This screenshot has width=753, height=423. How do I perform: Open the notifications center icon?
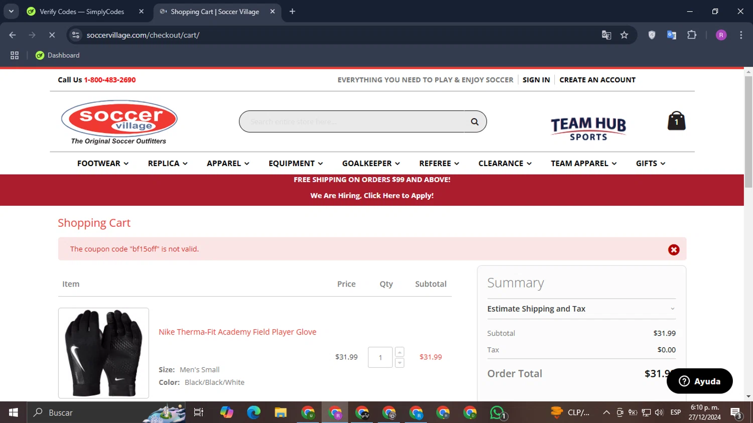click(736, 413)
